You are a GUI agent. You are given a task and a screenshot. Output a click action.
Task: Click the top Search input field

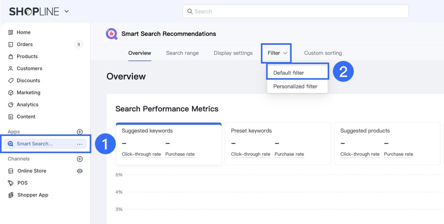point(296,11)
